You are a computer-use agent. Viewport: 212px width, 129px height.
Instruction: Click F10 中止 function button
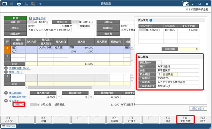(168, 120)
